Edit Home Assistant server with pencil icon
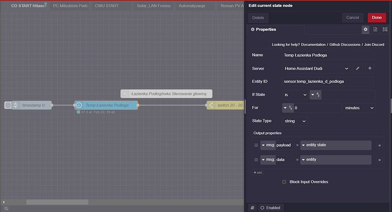The width and height of the screenshot is (392, 212). point(357,69)
